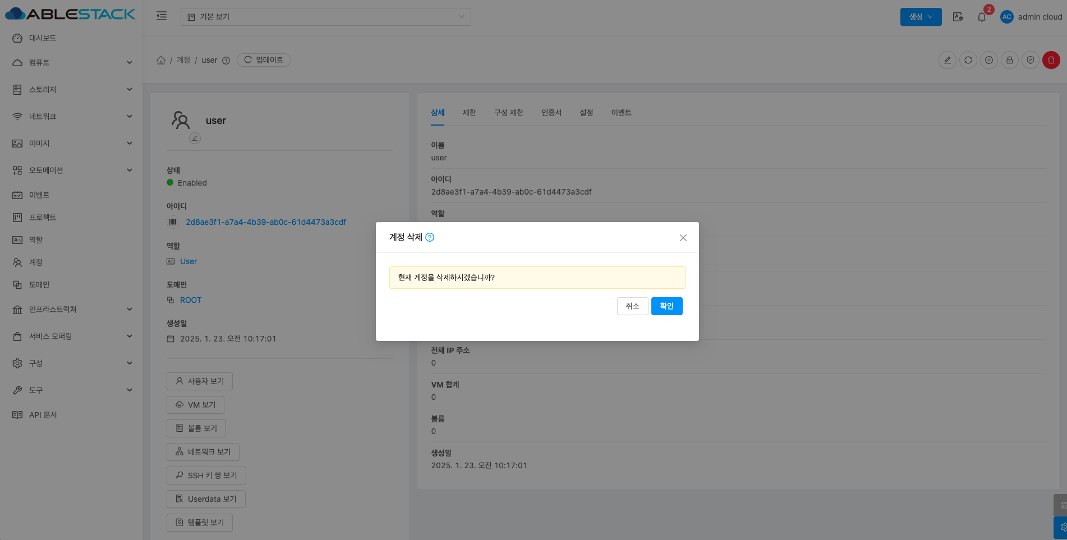Confirm deletion with the 확인 button

pyautogui.click(x=666, y=306)
